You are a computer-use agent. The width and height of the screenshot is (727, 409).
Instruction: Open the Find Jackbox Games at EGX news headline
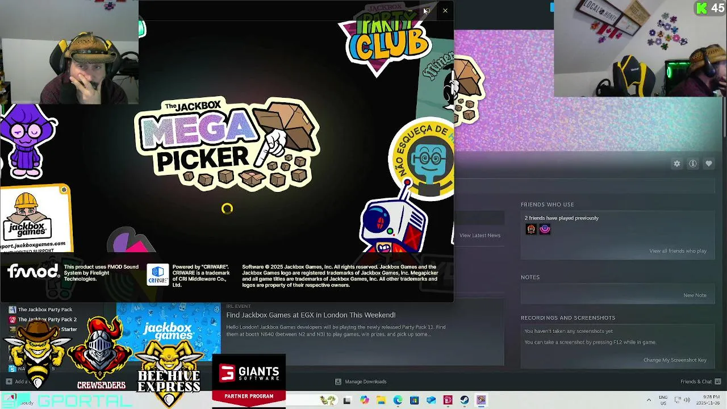pyautogui.click(x=311, y=315)
